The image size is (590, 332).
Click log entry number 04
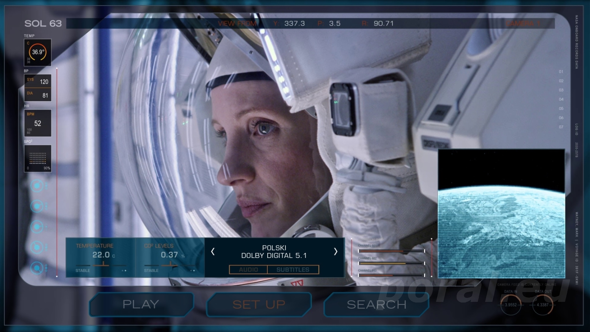561,99
